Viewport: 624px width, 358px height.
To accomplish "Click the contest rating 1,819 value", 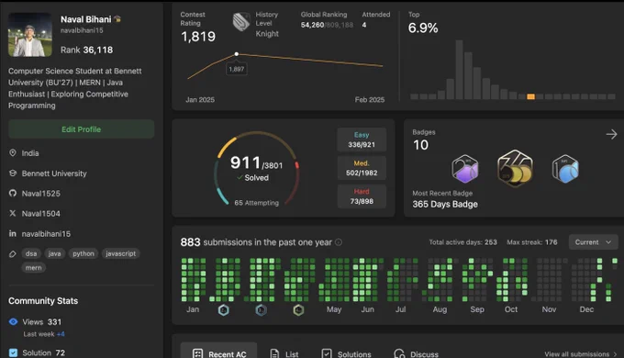I will click(x=198, y=36).
